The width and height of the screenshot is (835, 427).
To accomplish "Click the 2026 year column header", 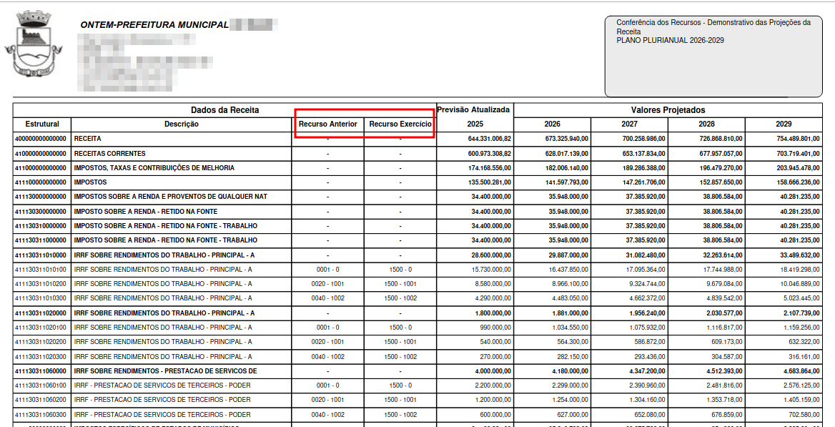I will click(x=552, y=124).
